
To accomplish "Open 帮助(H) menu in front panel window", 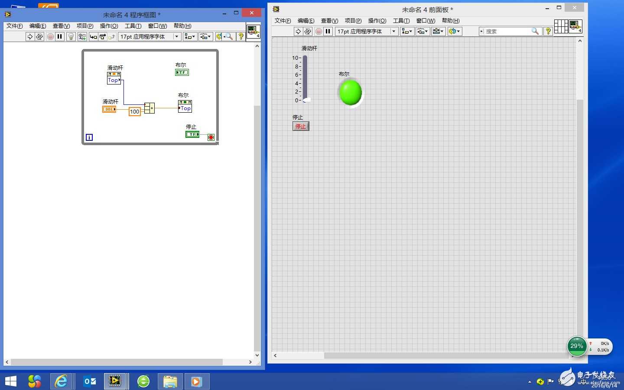I will point(451,21).
